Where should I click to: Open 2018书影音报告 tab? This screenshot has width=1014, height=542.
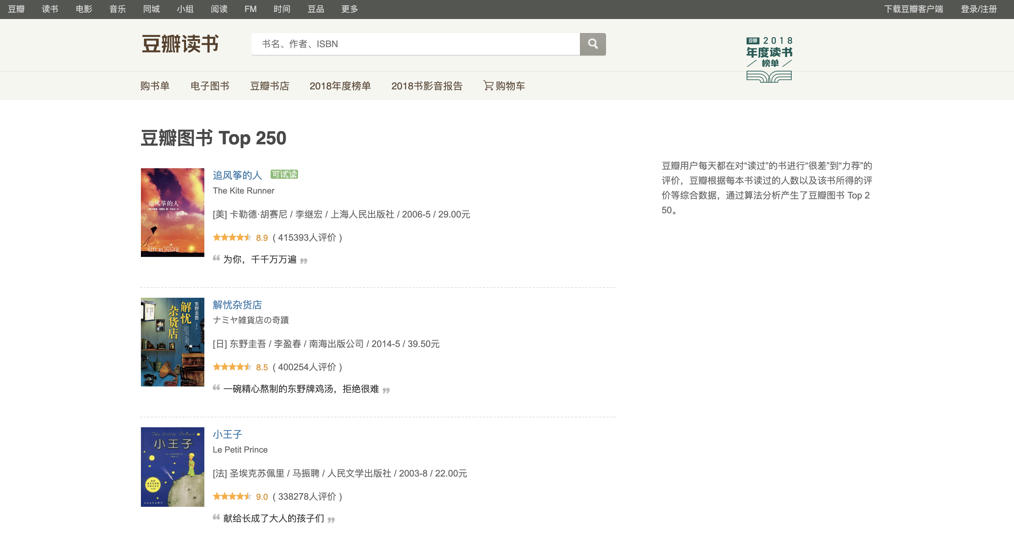(x=427, y=86)
